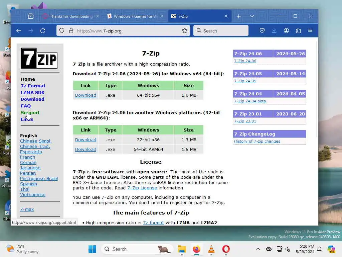The width and height of the screenshot is (342, 257).
Task: Open 7-Zip 24.06 news link
Action: click(245, 61)
